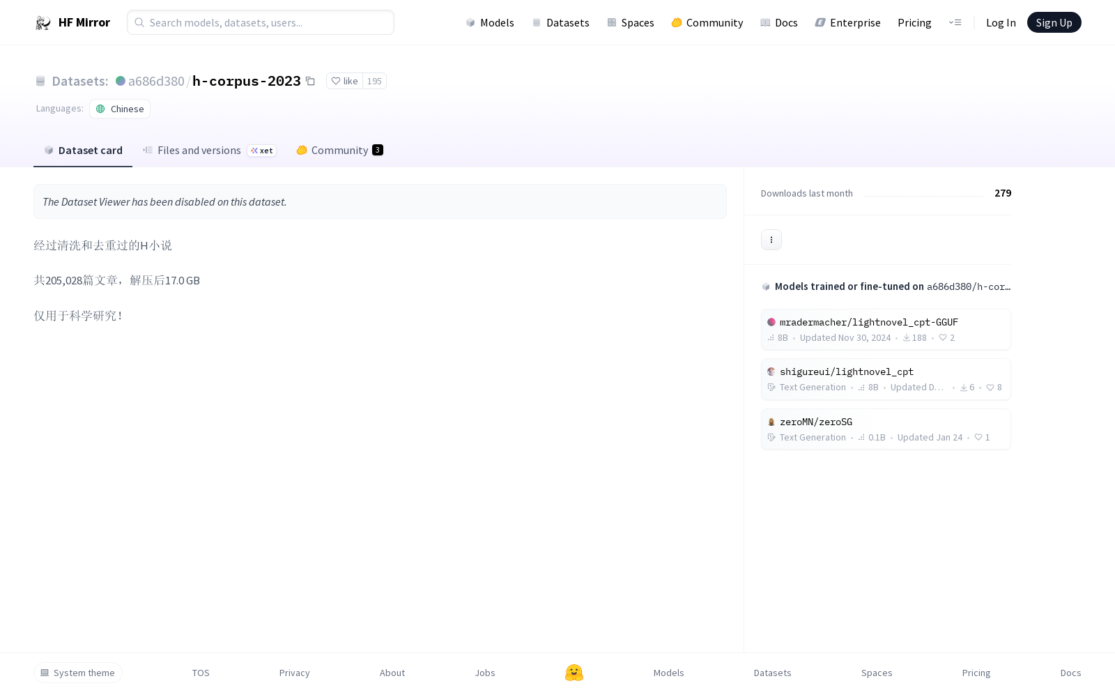Click the a686d380 user avatar
1115x697 pixels.
121,81
